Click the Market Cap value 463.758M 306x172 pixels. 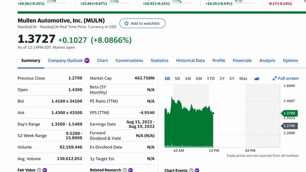[144, 78]
